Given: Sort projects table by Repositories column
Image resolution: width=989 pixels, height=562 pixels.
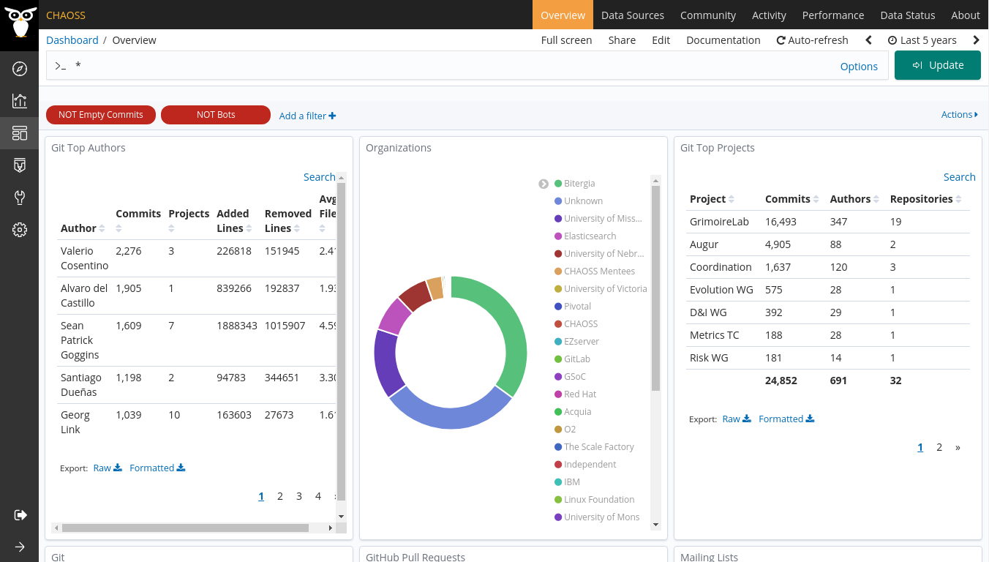Looking at the screenshot, I should [958, 199].
